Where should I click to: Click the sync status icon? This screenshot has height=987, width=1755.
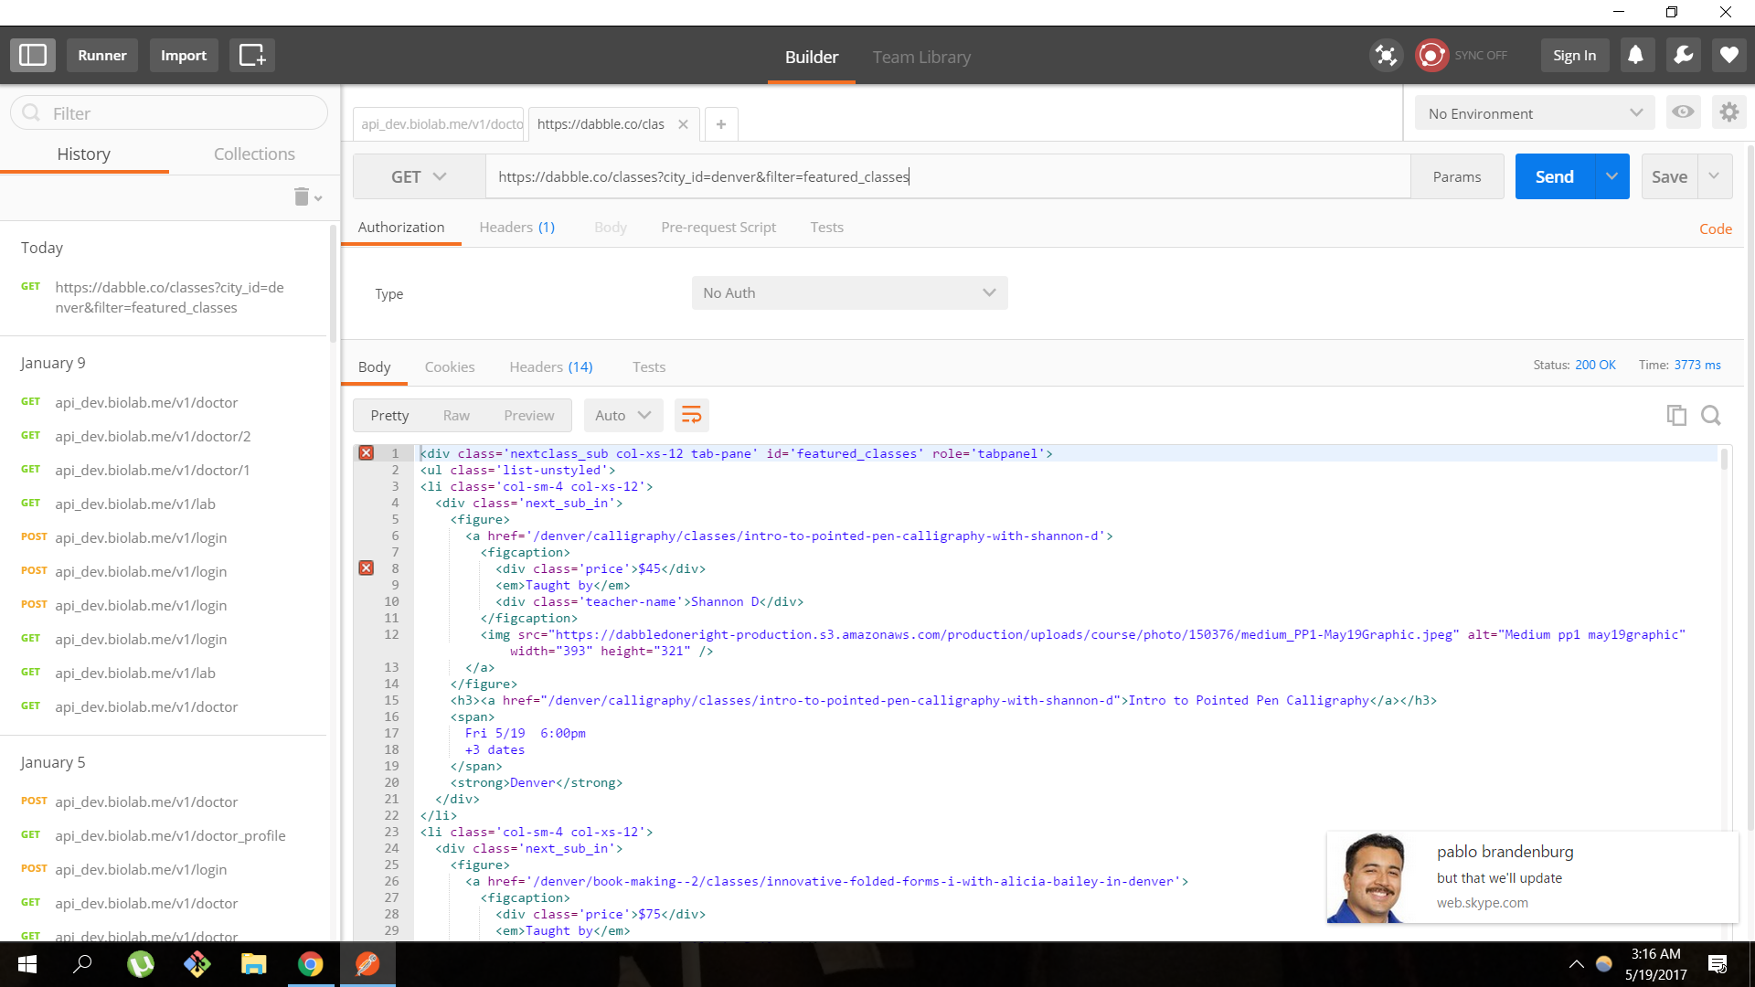pyautogui.click(x=1431, y=56)
